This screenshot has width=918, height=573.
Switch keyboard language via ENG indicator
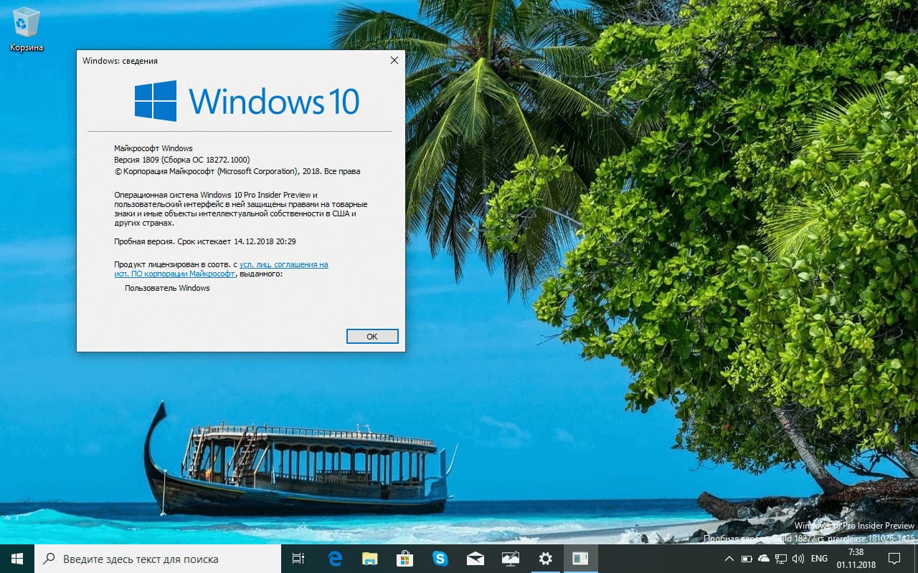[x=818, y=559]
